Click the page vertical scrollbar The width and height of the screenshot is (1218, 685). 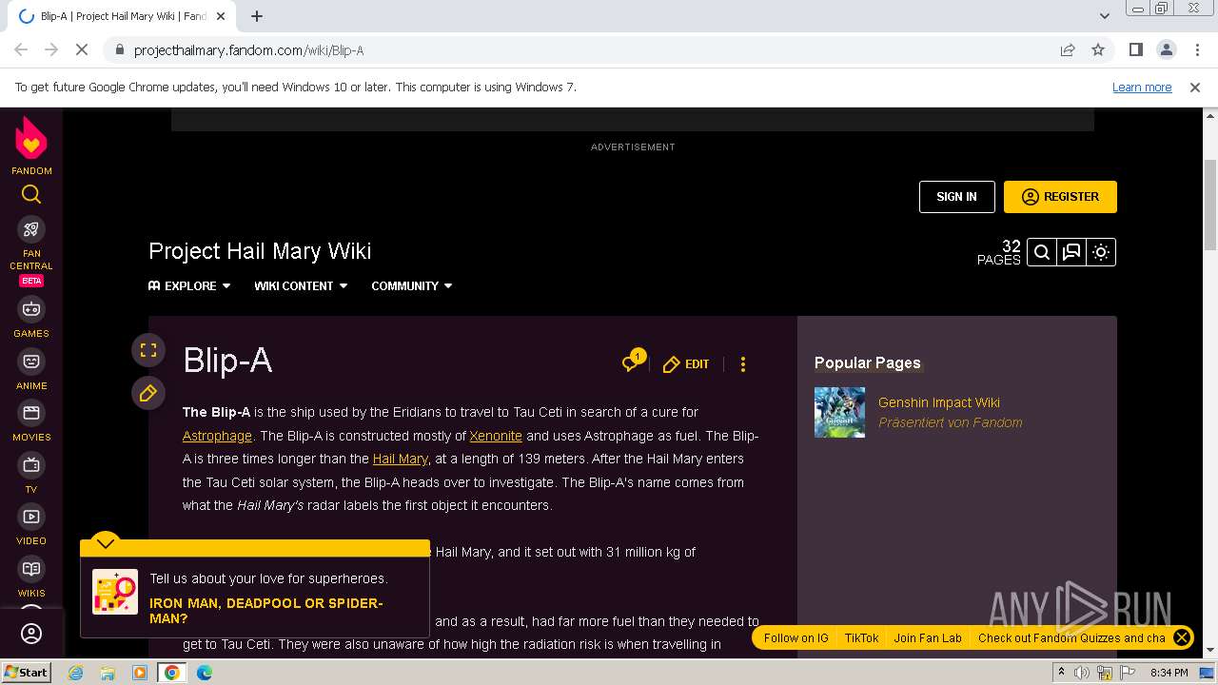point(1210,205)
